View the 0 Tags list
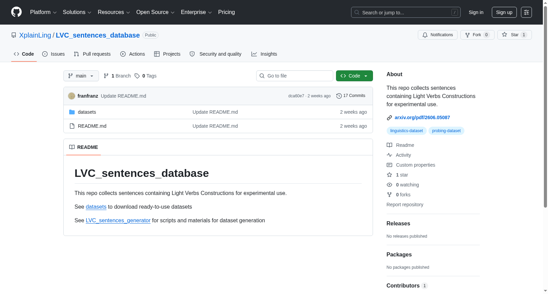 click(x=146, y=76)
